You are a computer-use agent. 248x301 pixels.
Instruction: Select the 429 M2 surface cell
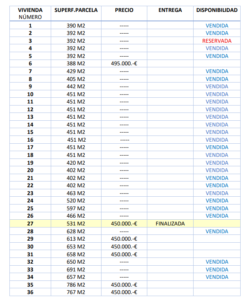[x=76, y=71]
